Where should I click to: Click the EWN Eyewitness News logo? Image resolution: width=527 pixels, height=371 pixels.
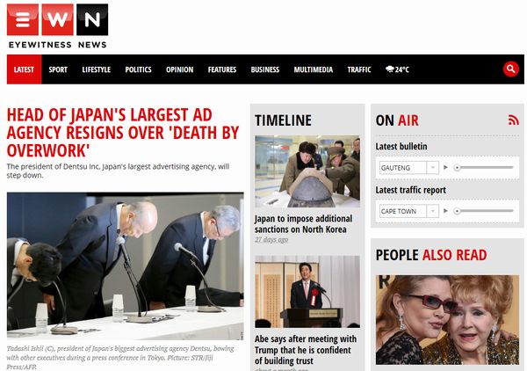point(57,26)
